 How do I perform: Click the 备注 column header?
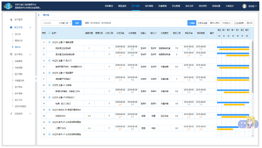tap(212, 33)
